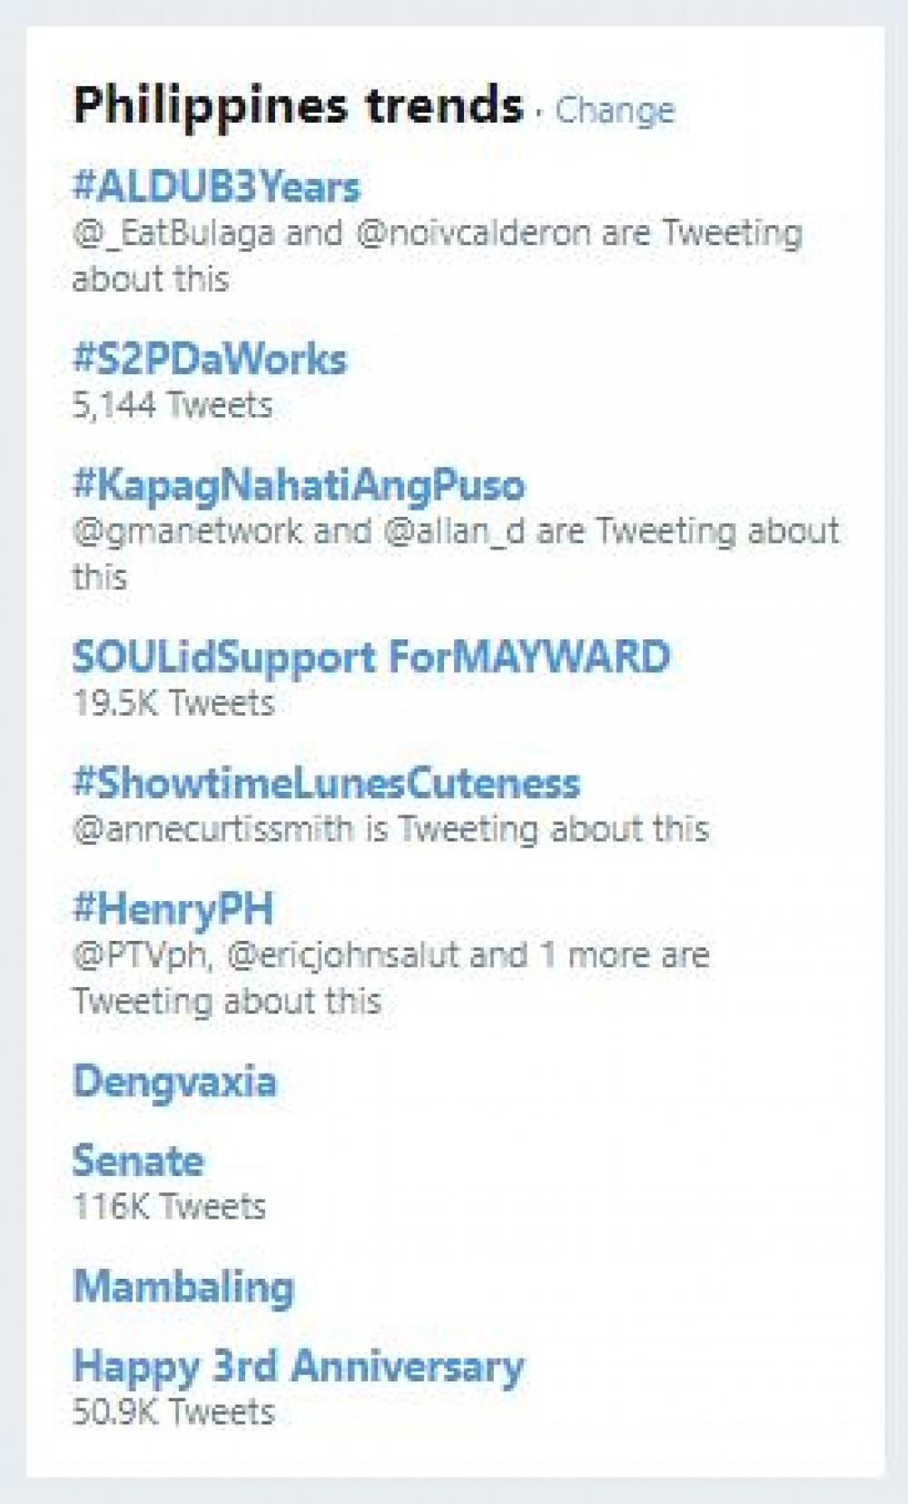Click the 5,144 Tweets count
The image size is (908, 1504).
[173, 404]
